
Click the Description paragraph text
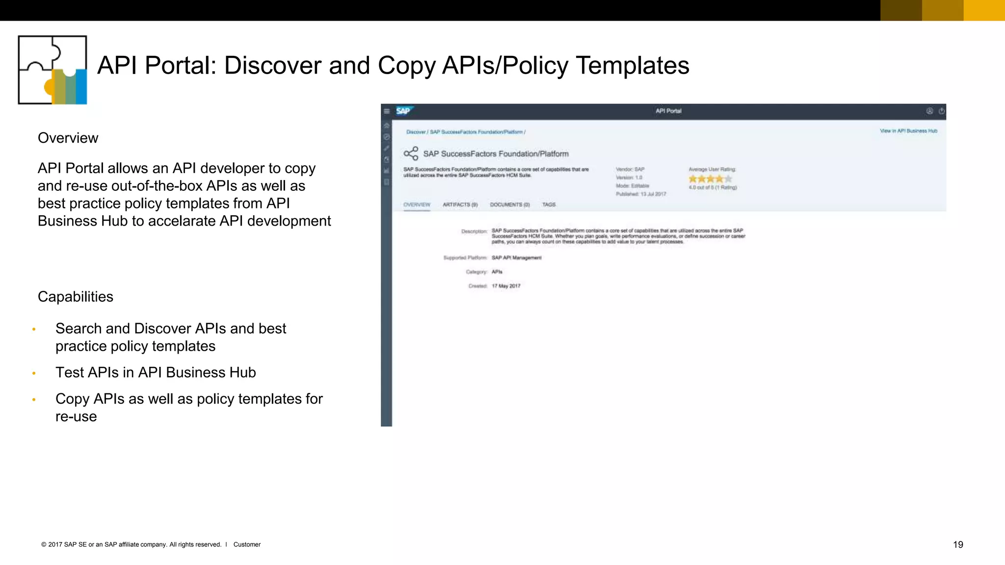(618, 236)
